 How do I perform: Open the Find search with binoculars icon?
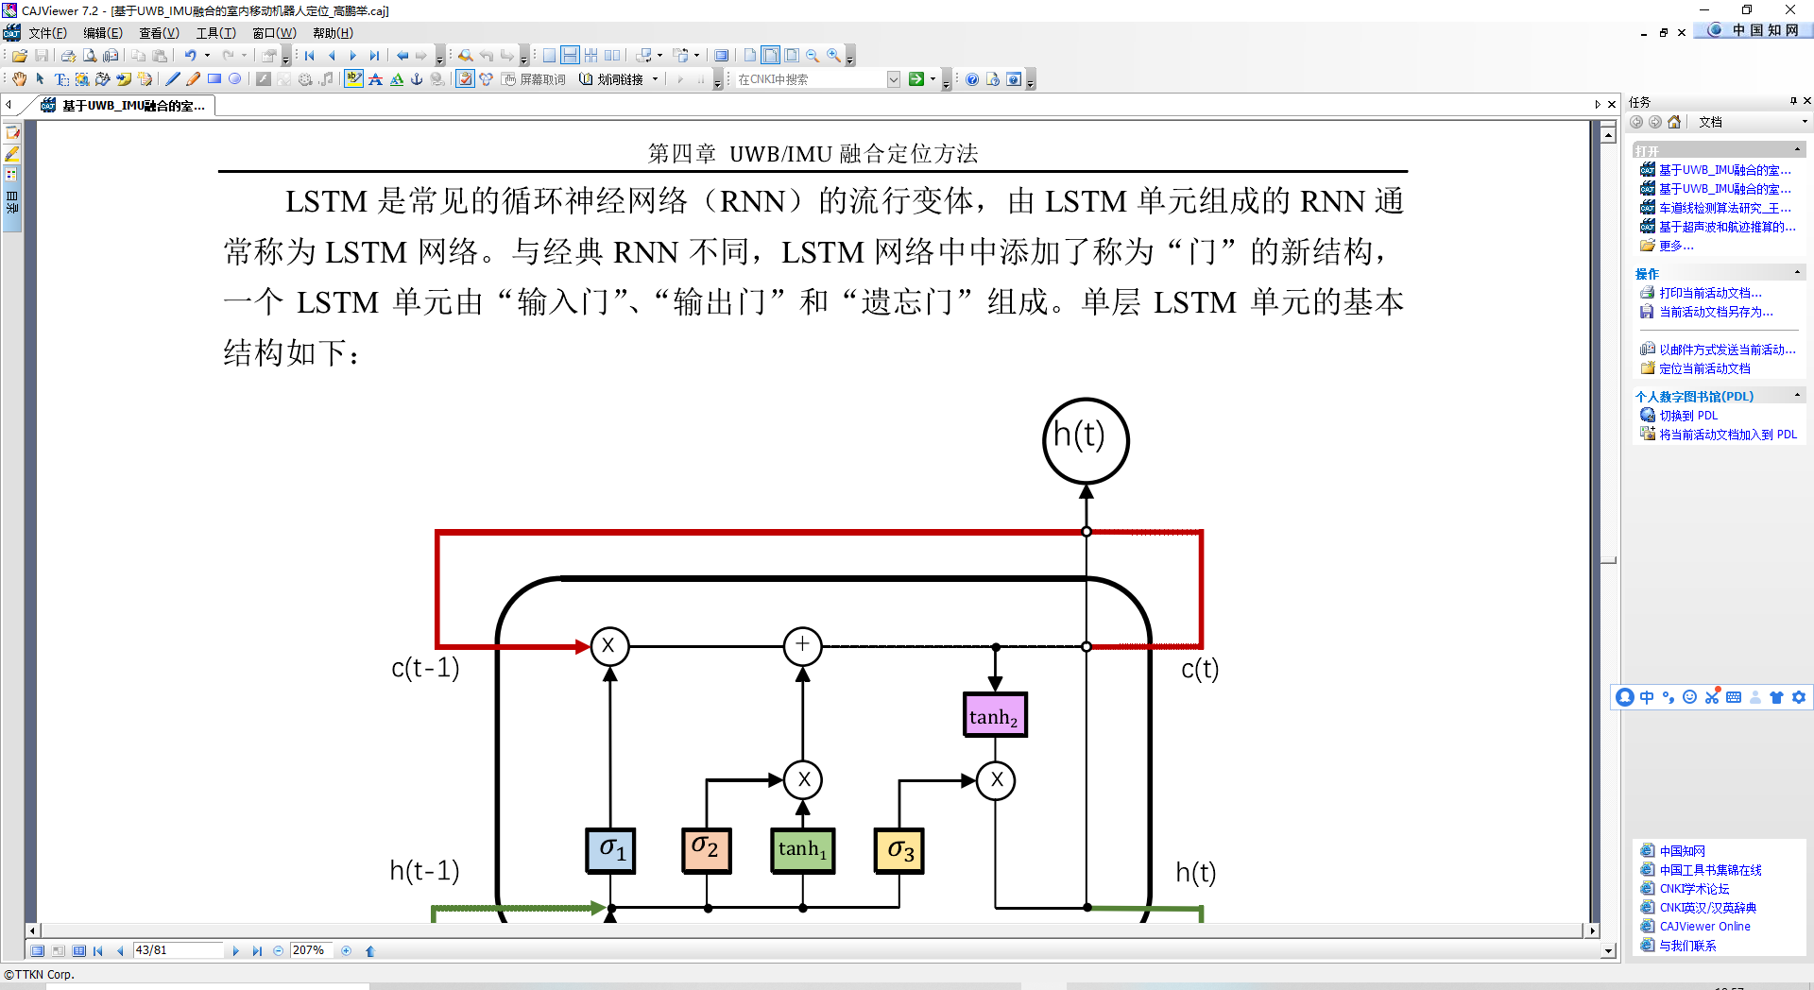click(x=464, y=55)
